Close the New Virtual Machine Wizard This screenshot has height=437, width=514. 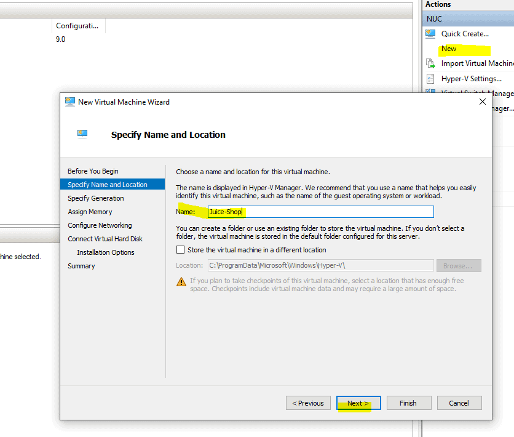[483, 102]
